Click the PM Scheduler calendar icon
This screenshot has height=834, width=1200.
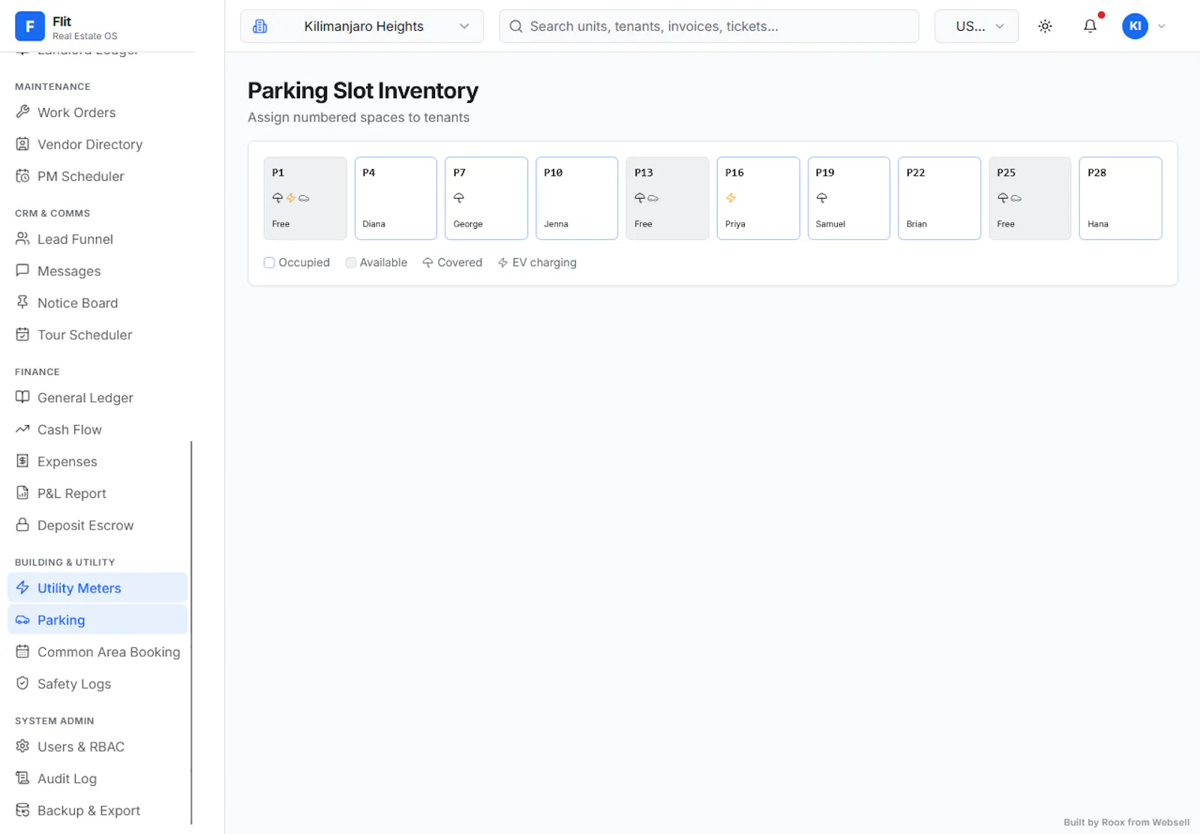[22, 176]
